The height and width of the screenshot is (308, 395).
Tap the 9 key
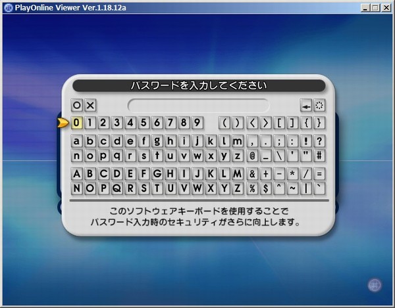tap(197, 123)
